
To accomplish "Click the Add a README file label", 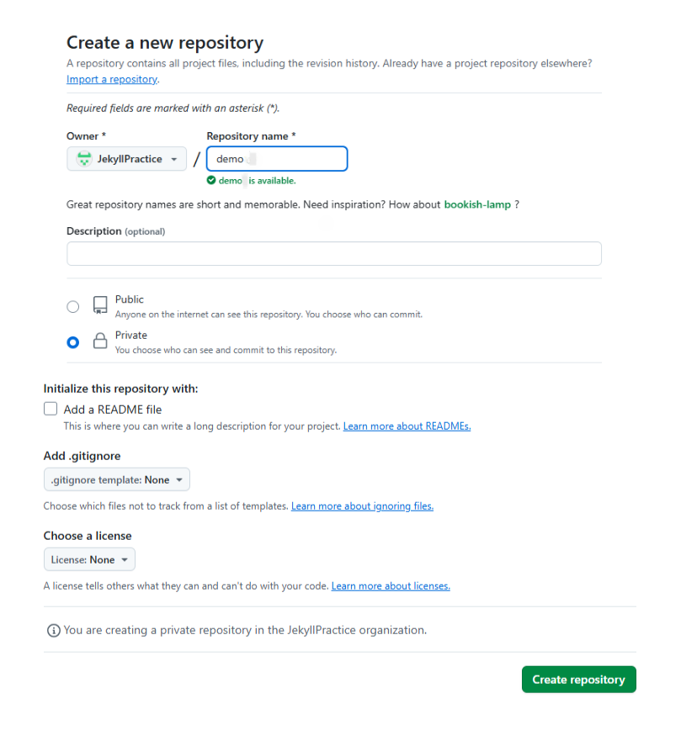I will 113,410.
